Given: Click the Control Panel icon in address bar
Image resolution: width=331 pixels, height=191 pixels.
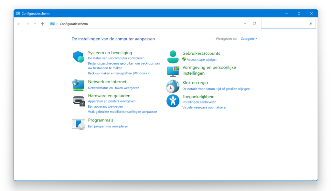Looking at the screenshot, I should [x=52, y=24].
